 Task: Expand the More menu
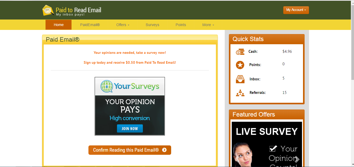pyautogui.click(x=208, y=25)
